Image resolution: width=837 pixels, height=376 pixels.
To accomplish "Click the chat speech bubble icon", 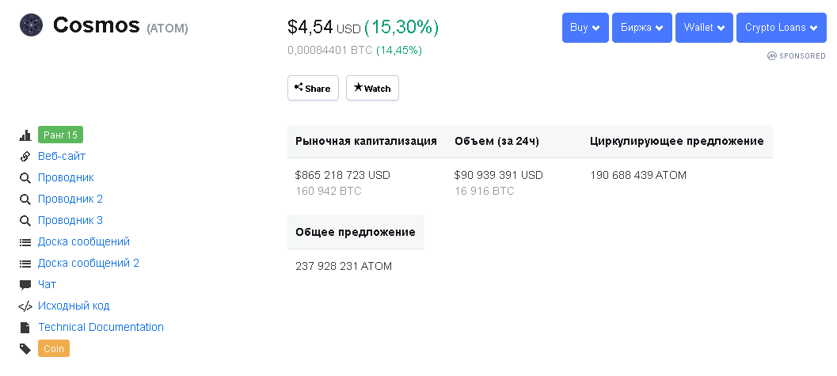I will (25, 285).
